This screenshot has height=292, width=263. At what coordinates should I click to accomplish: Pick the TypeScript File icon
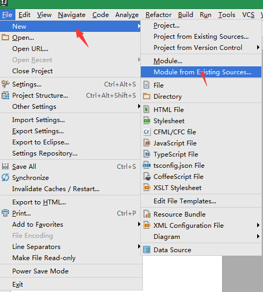coord(147,154)
